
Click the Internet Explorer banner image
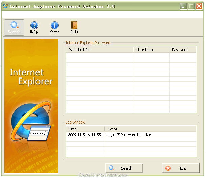pyautogui.click(x=31, y=106)
